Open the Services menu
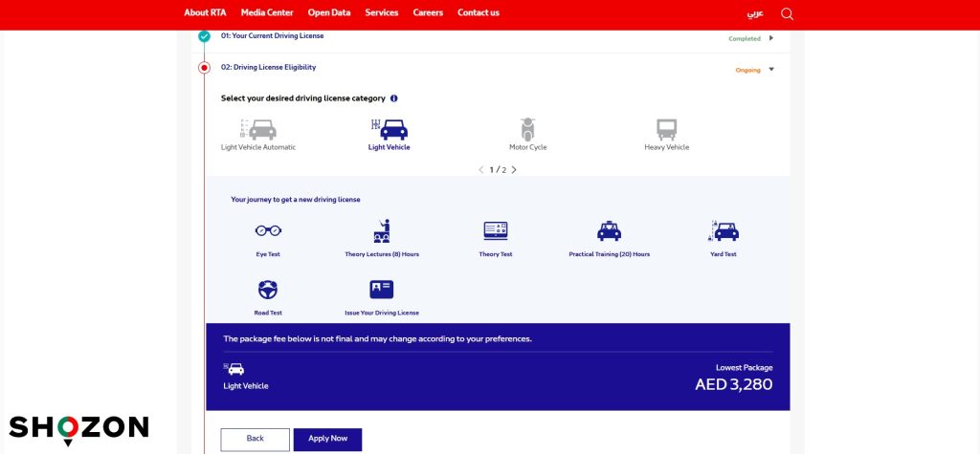 381,12
